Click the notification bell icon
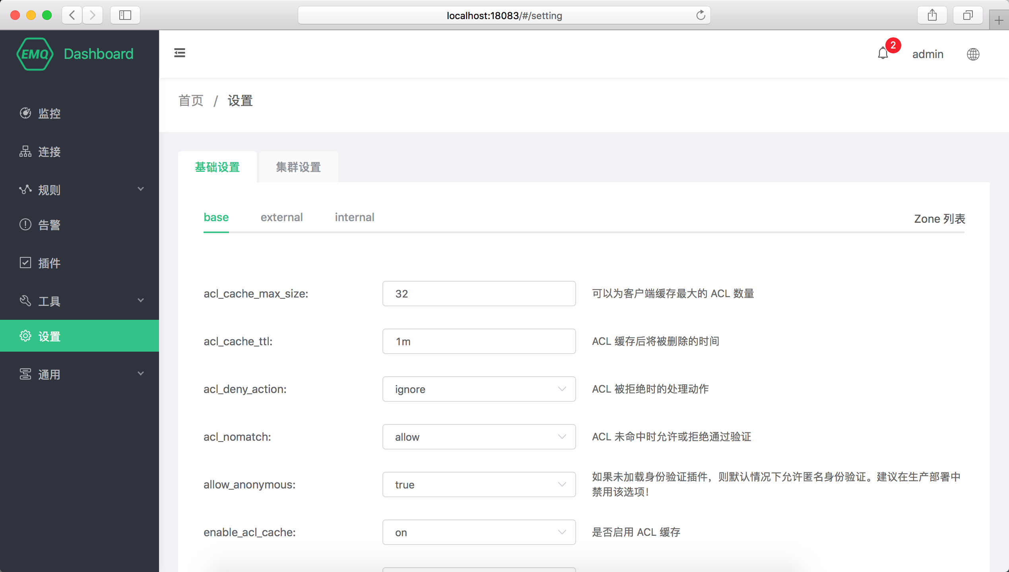The image size is (1009, 572). point(883,53)
